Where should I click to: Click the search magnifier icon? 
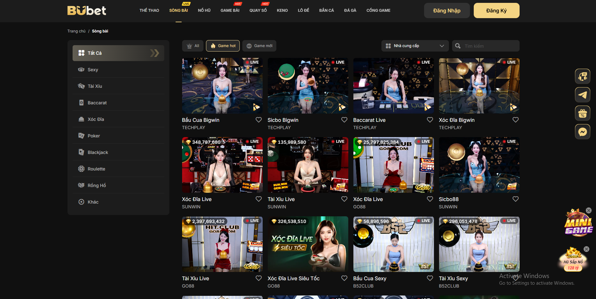click(458, 46)
